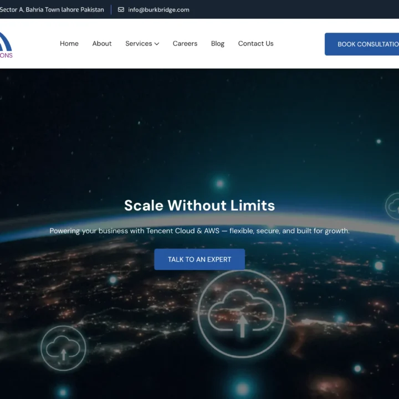This screenshot has height=399, width=399.
Task: Open the Contact Us page
Action: [x=255, y=44]
